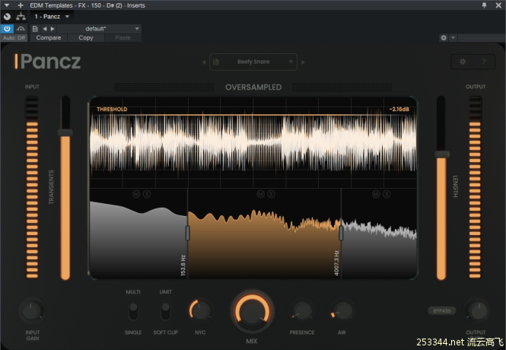This screenshot has height=350, width=506.
Task: Open the routing view icon
Action: tap(21, 16)
